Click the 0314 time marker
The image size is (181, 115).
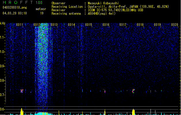click(71, 25)
